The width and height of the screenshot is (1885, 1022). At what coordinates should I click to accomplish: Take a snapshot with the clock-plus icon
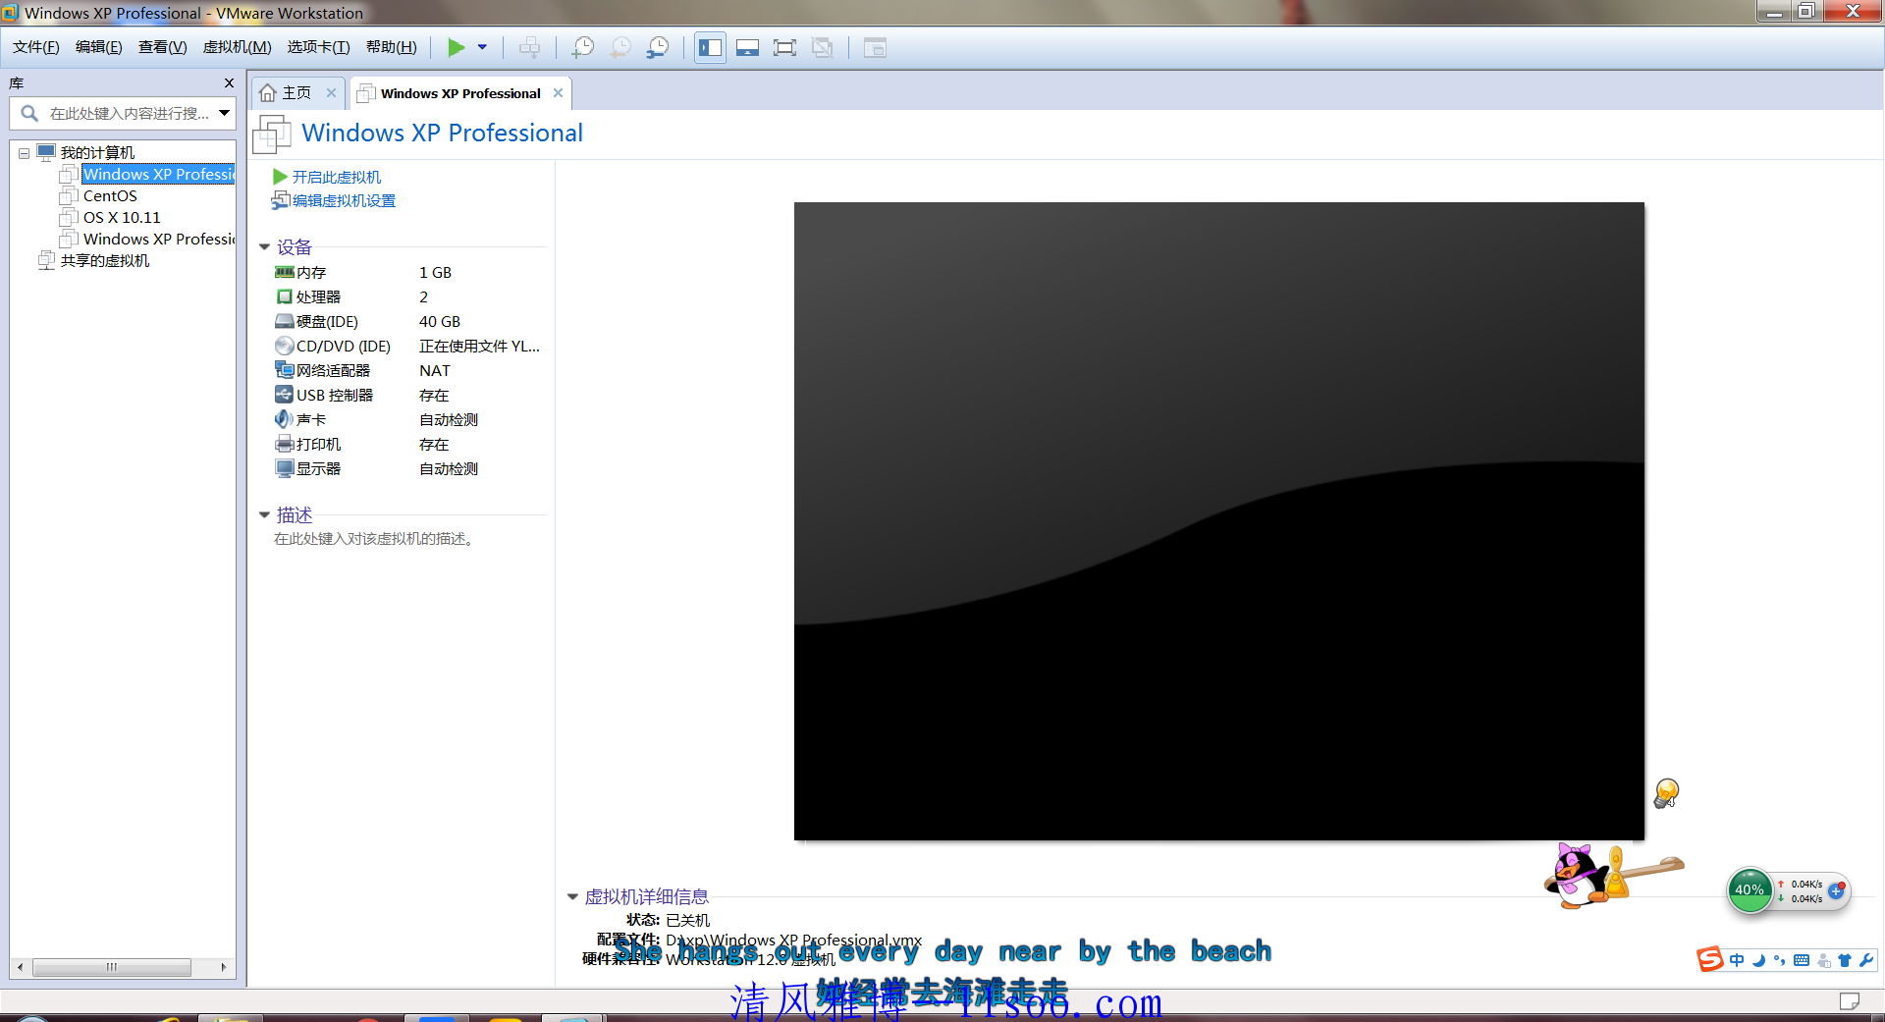tap(583, 47)
